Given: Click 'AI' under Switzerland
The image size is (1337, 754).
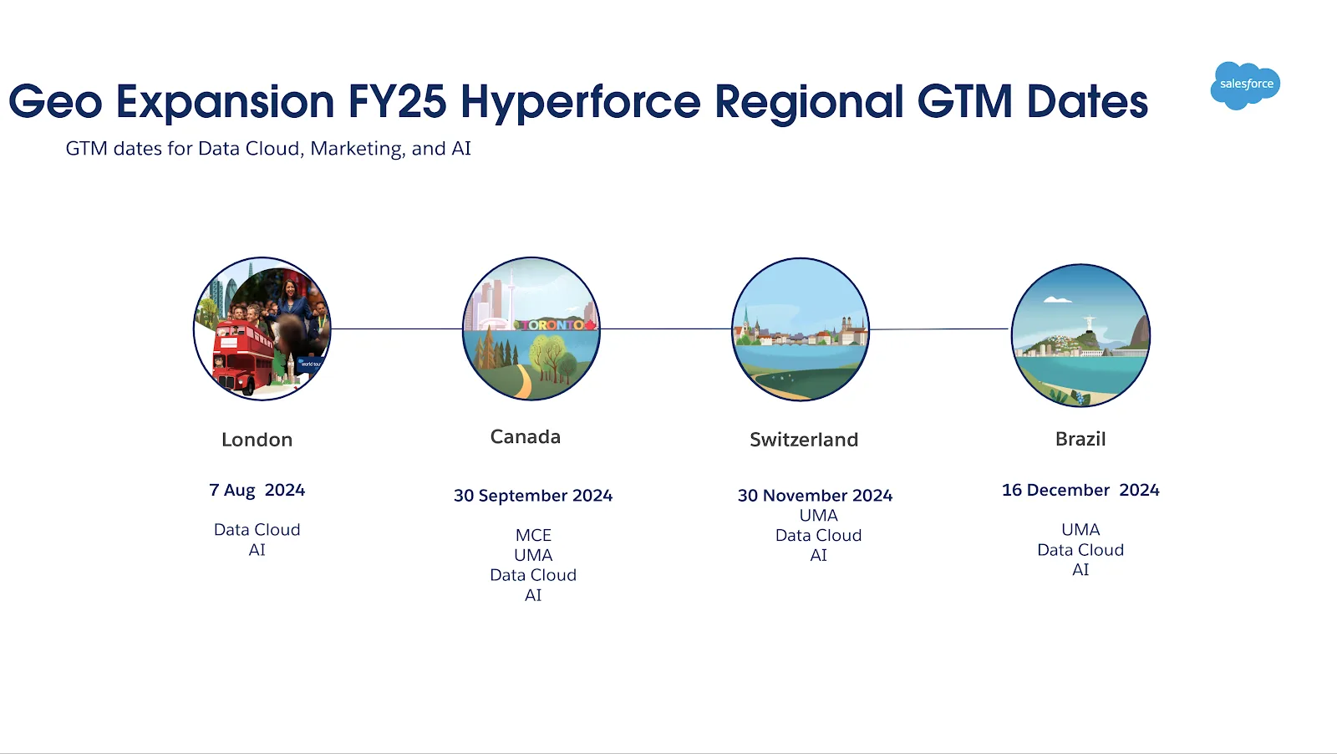Looking at the screenshot, I should coord(819,555).
